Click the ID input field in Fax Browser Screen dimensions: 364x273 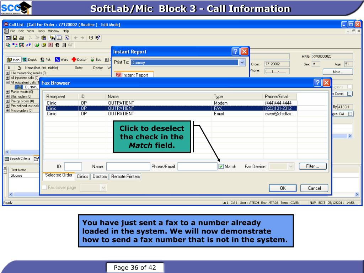tap(73, 166)
